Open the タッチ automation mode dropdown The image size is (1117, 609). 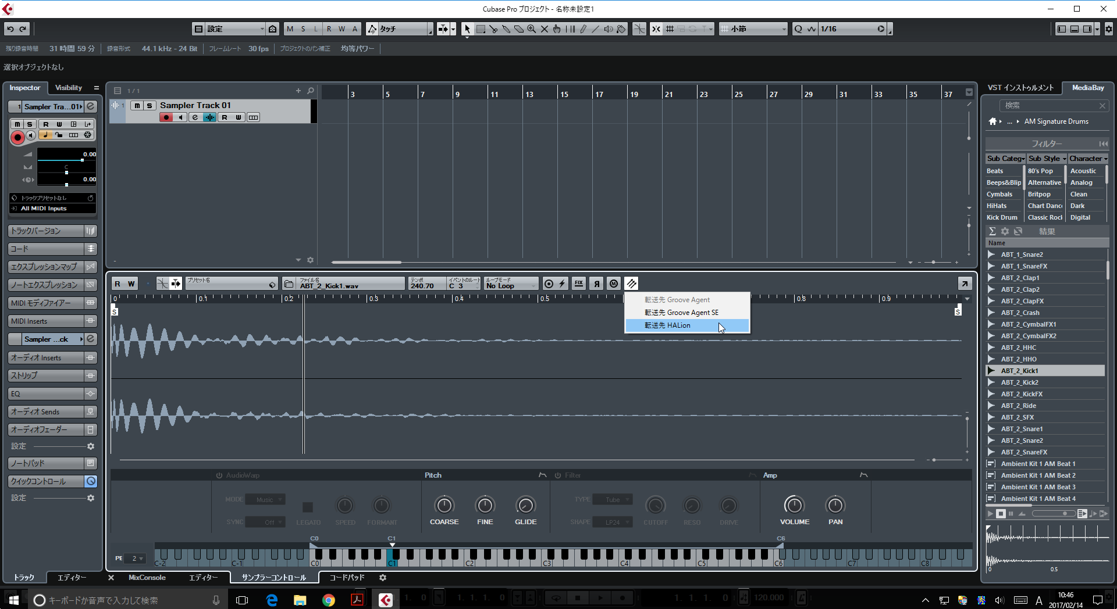404,28
